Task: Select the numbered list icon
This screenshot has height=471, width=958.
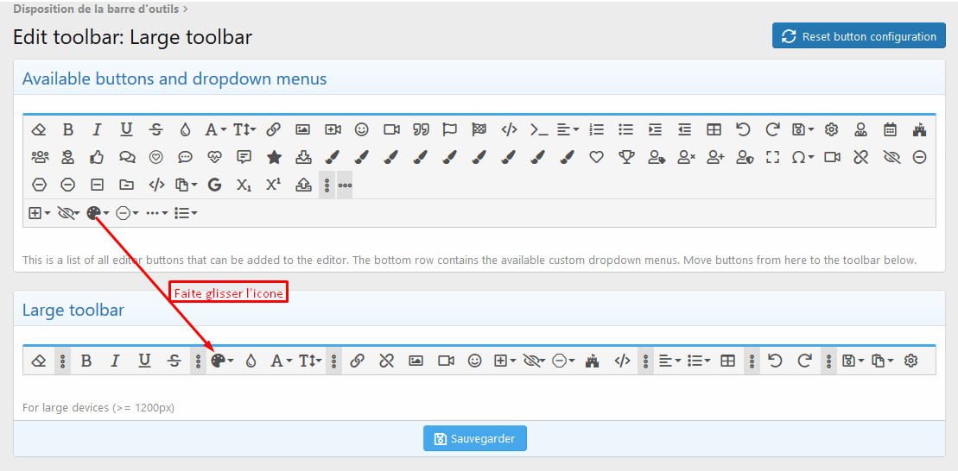Action: point(596,129)
